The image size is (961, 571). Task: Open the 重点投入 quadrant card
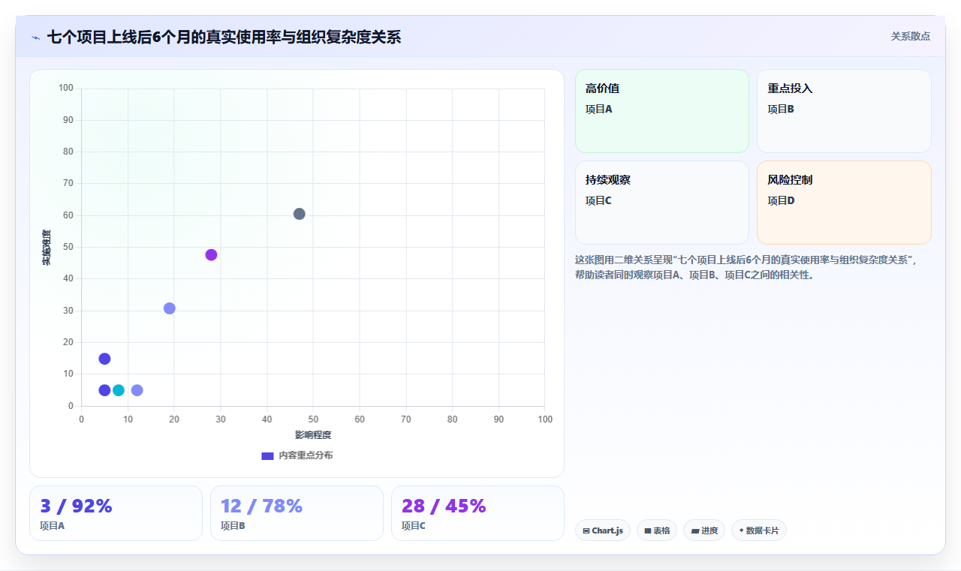[x=844, y=111]
